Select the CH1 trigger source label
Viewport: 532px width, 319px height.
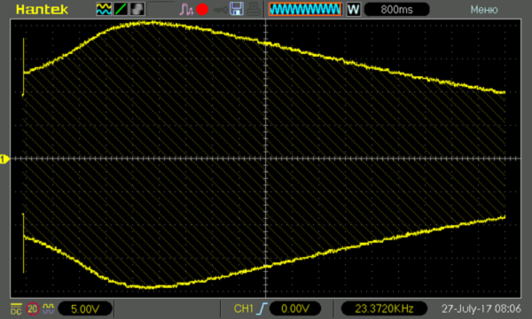pyautogui.click(x=243, y=308)
